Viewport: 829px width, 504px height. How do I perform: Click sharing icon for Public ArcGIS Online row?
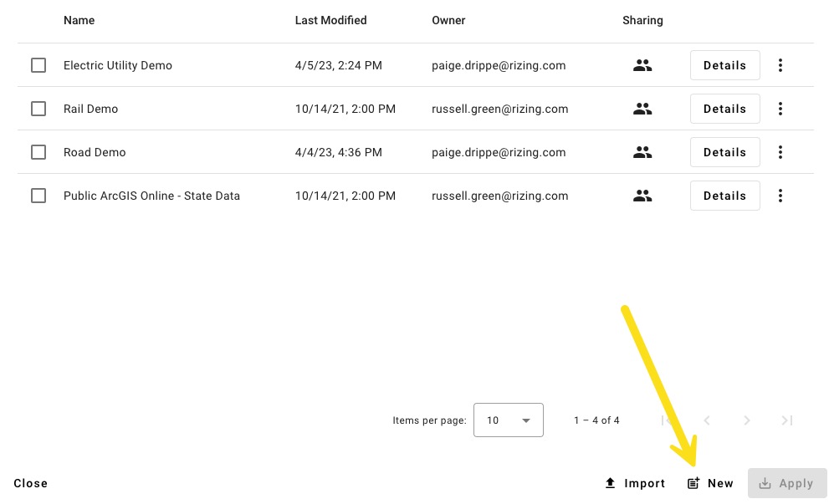642,196
